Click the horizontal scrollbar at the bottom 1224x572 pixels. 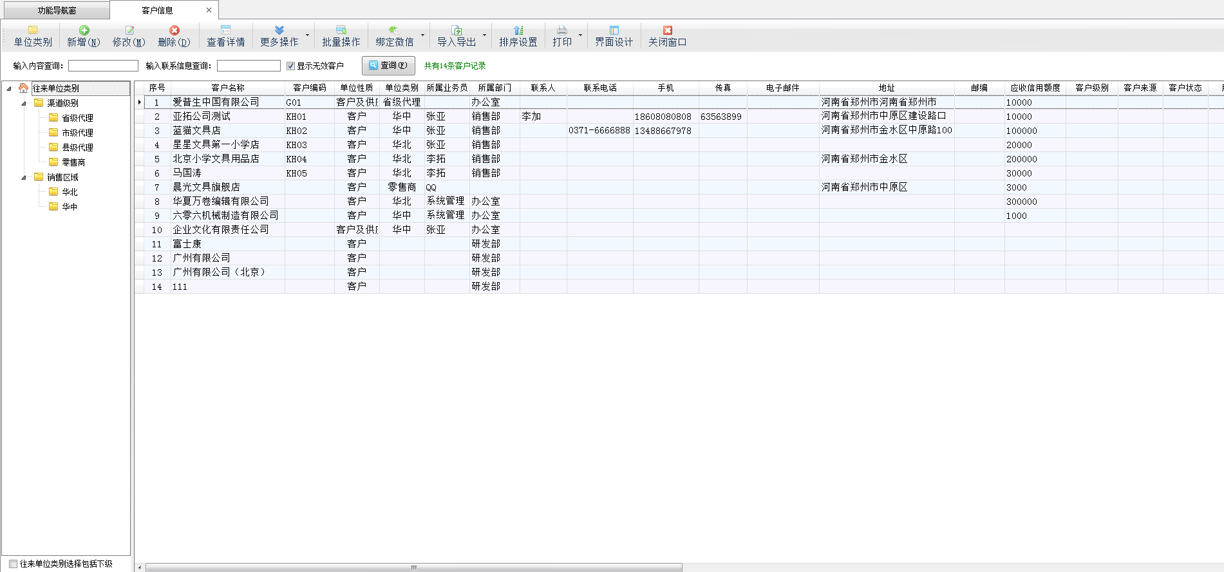coord(413,567)
